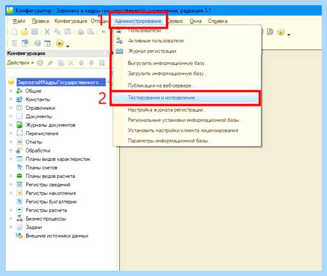Click the syntax helper icon left of info
Image resolution: width=327 pixels, height=276 pixels.
[270, 32]
